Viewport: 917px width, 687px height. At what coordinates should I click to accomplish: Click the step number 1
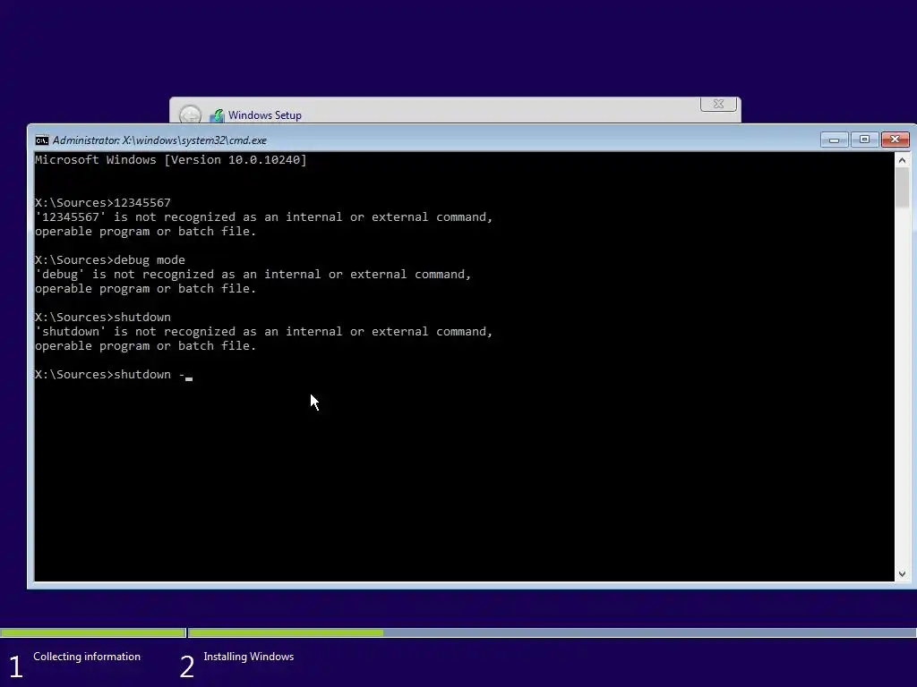click(16, 667)
